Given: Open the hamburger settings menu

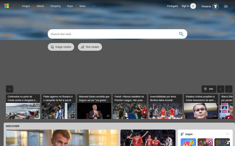Looking at the screenshot, I should (x=226, y=6).
